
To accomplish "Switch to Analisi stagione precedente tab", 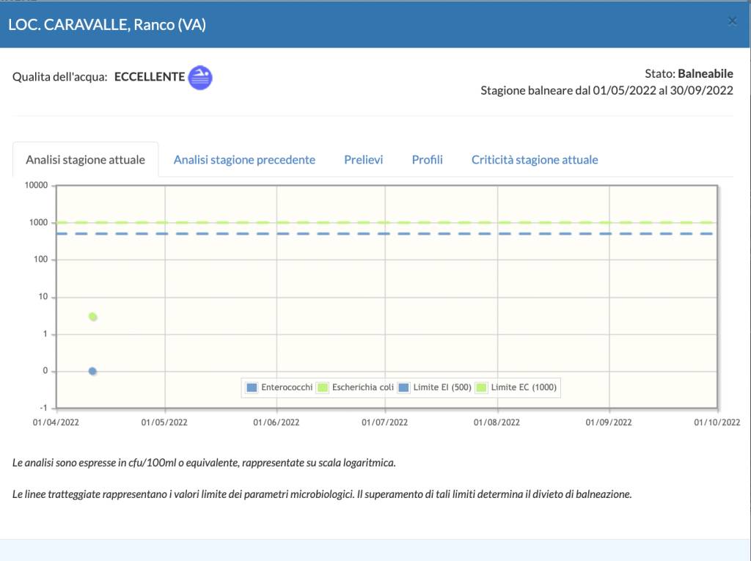I will tap(244, 160).
